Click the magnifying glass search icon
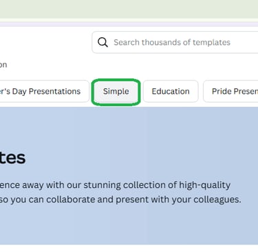Viewport: 258px width, 252px height. pyautogui.click(x=103, y=43)
